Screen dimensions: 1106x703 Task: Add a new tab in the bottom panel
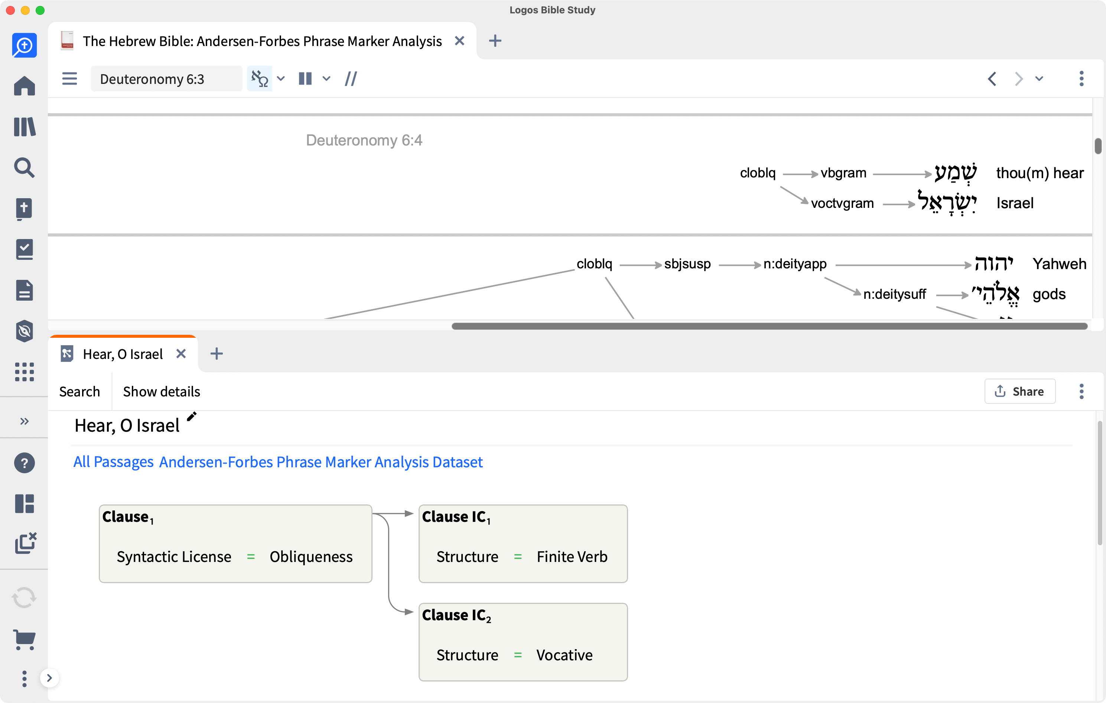[217, 354]
